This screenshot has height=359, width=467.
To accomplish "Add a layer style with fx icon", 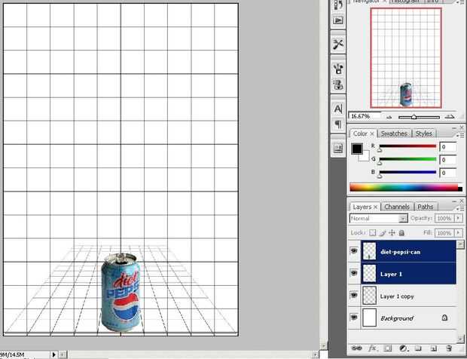I will click(x=372, y=348).
